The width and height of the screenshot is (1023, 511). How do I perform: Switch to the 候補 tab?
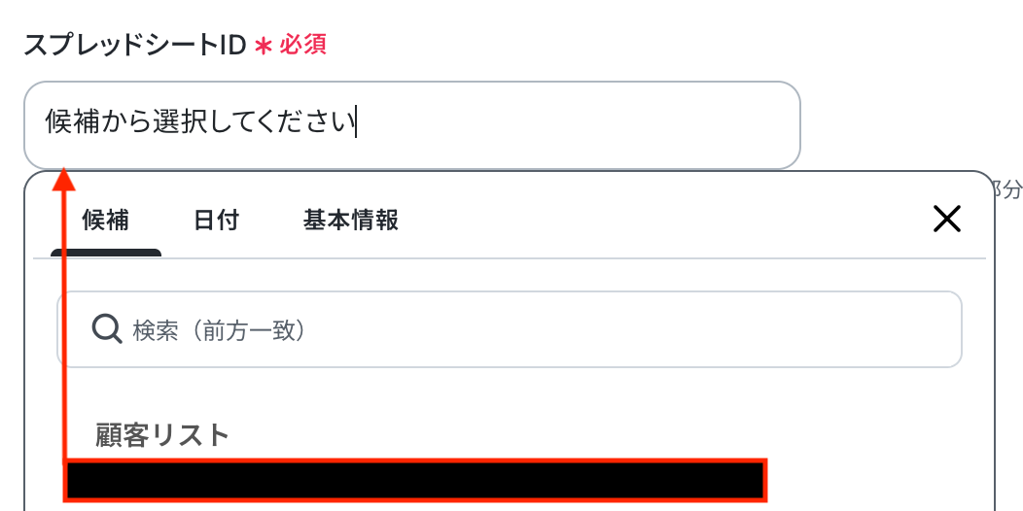pyautogui.click(x=105, y=221)
